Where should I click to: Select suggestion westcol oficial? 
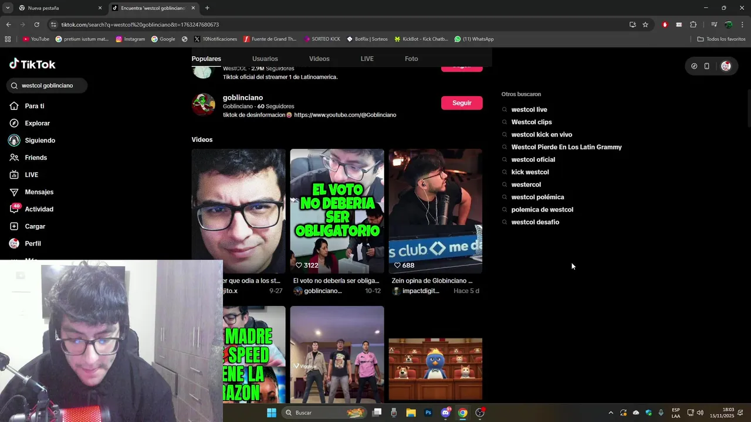(533, 159)
